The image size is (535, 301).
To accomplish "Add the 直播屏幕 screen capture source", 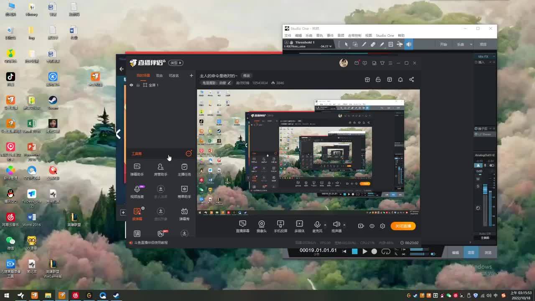I will (x=242, y=227).
